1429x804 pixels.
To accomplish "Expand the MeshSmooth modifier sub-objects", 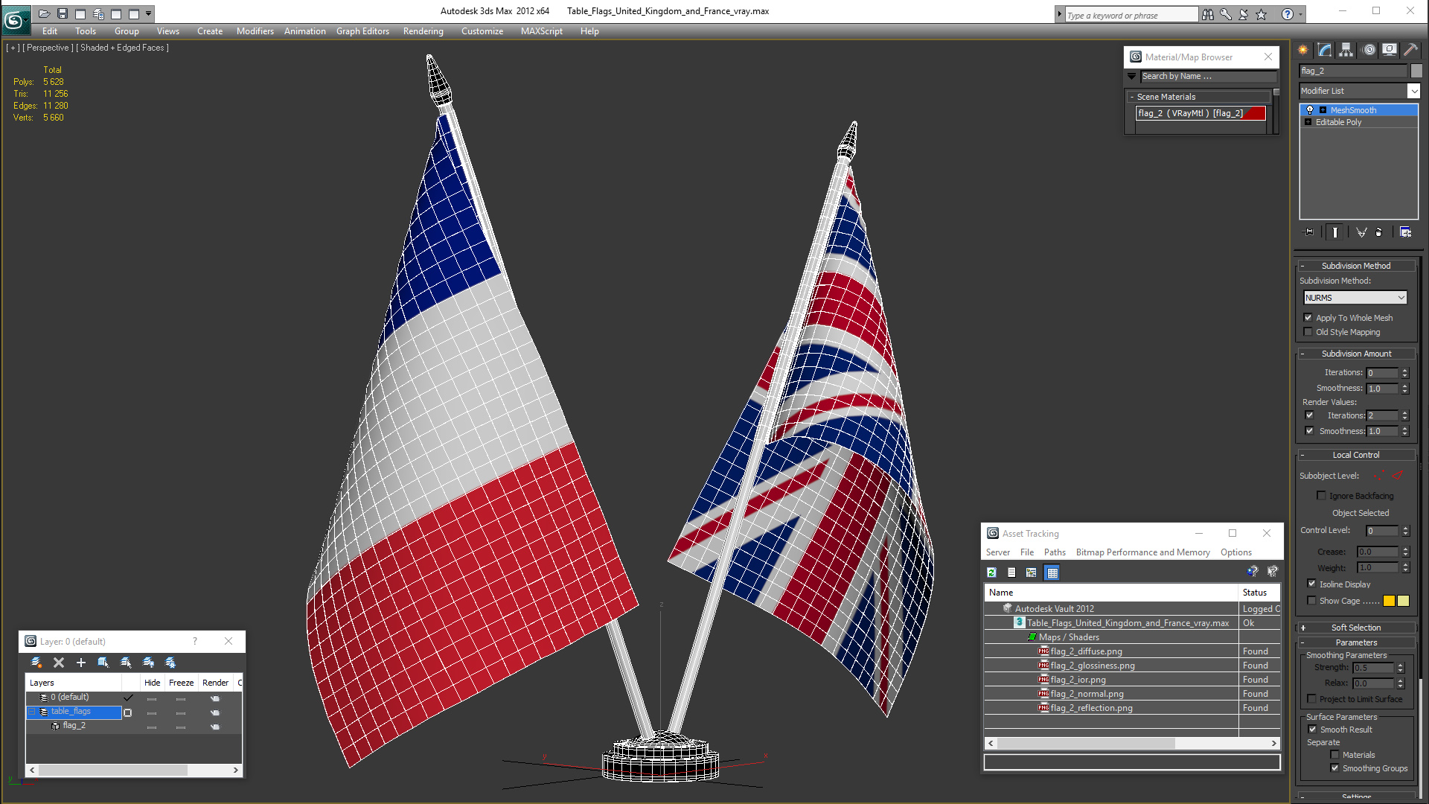I will click(x=1323, y=110).
